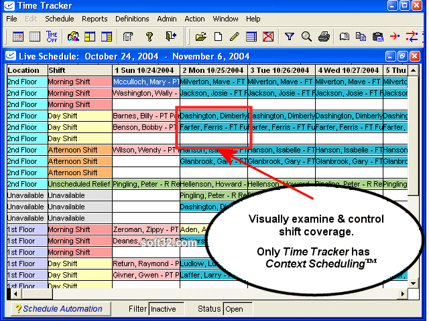Click the horizontal scrollbar left arrow
Screen dimensions: 429x321
(x=15, y=294)
